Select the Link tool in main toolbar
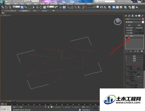Viewport: 145px width, 111px height. [x=3, y=7]
